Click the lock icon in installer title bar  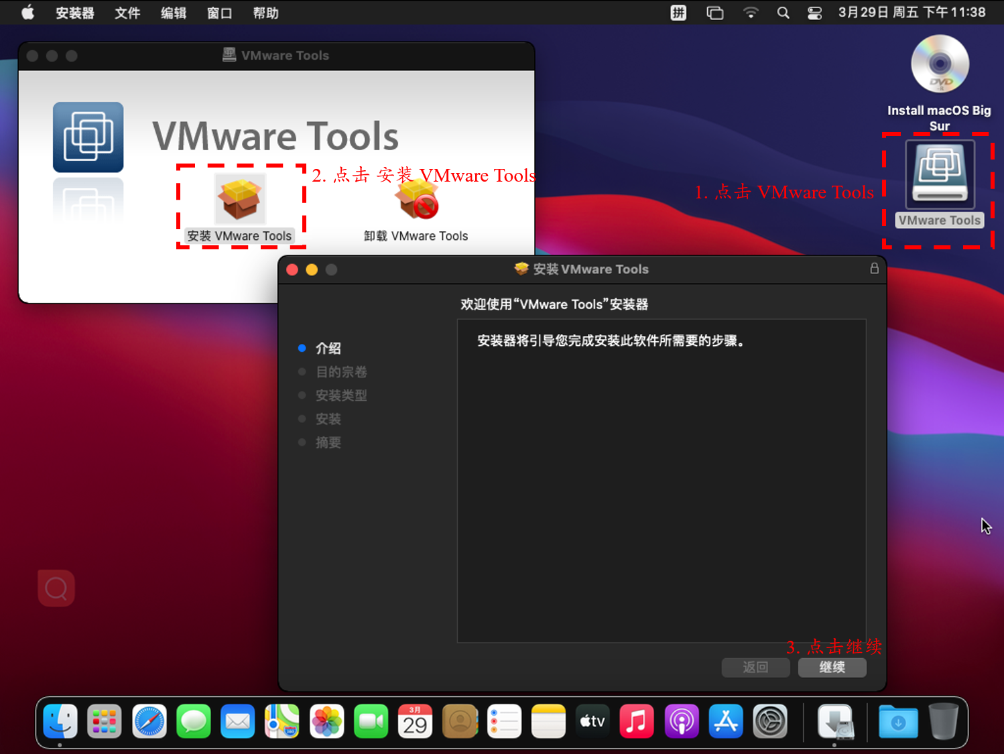pos(874,268)
